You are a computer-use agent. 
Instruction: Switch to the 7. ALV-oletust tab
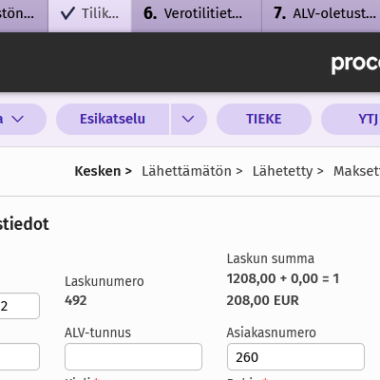pos(321,15)
